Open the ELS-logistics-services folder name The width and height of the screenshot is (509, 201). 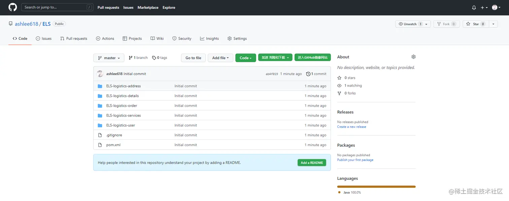[x=123, y=115]
